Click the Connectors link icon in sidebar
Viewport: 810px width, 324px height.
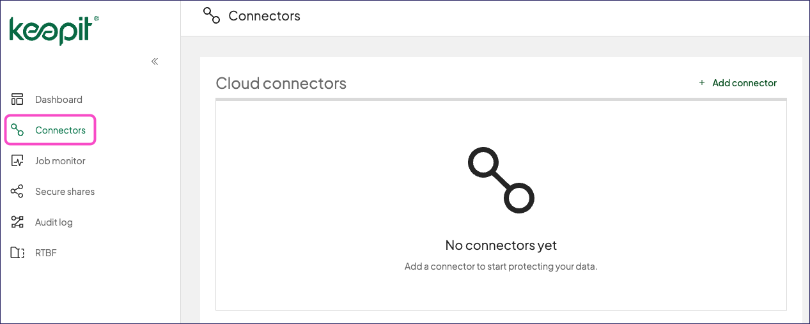[x=17, y=130]
